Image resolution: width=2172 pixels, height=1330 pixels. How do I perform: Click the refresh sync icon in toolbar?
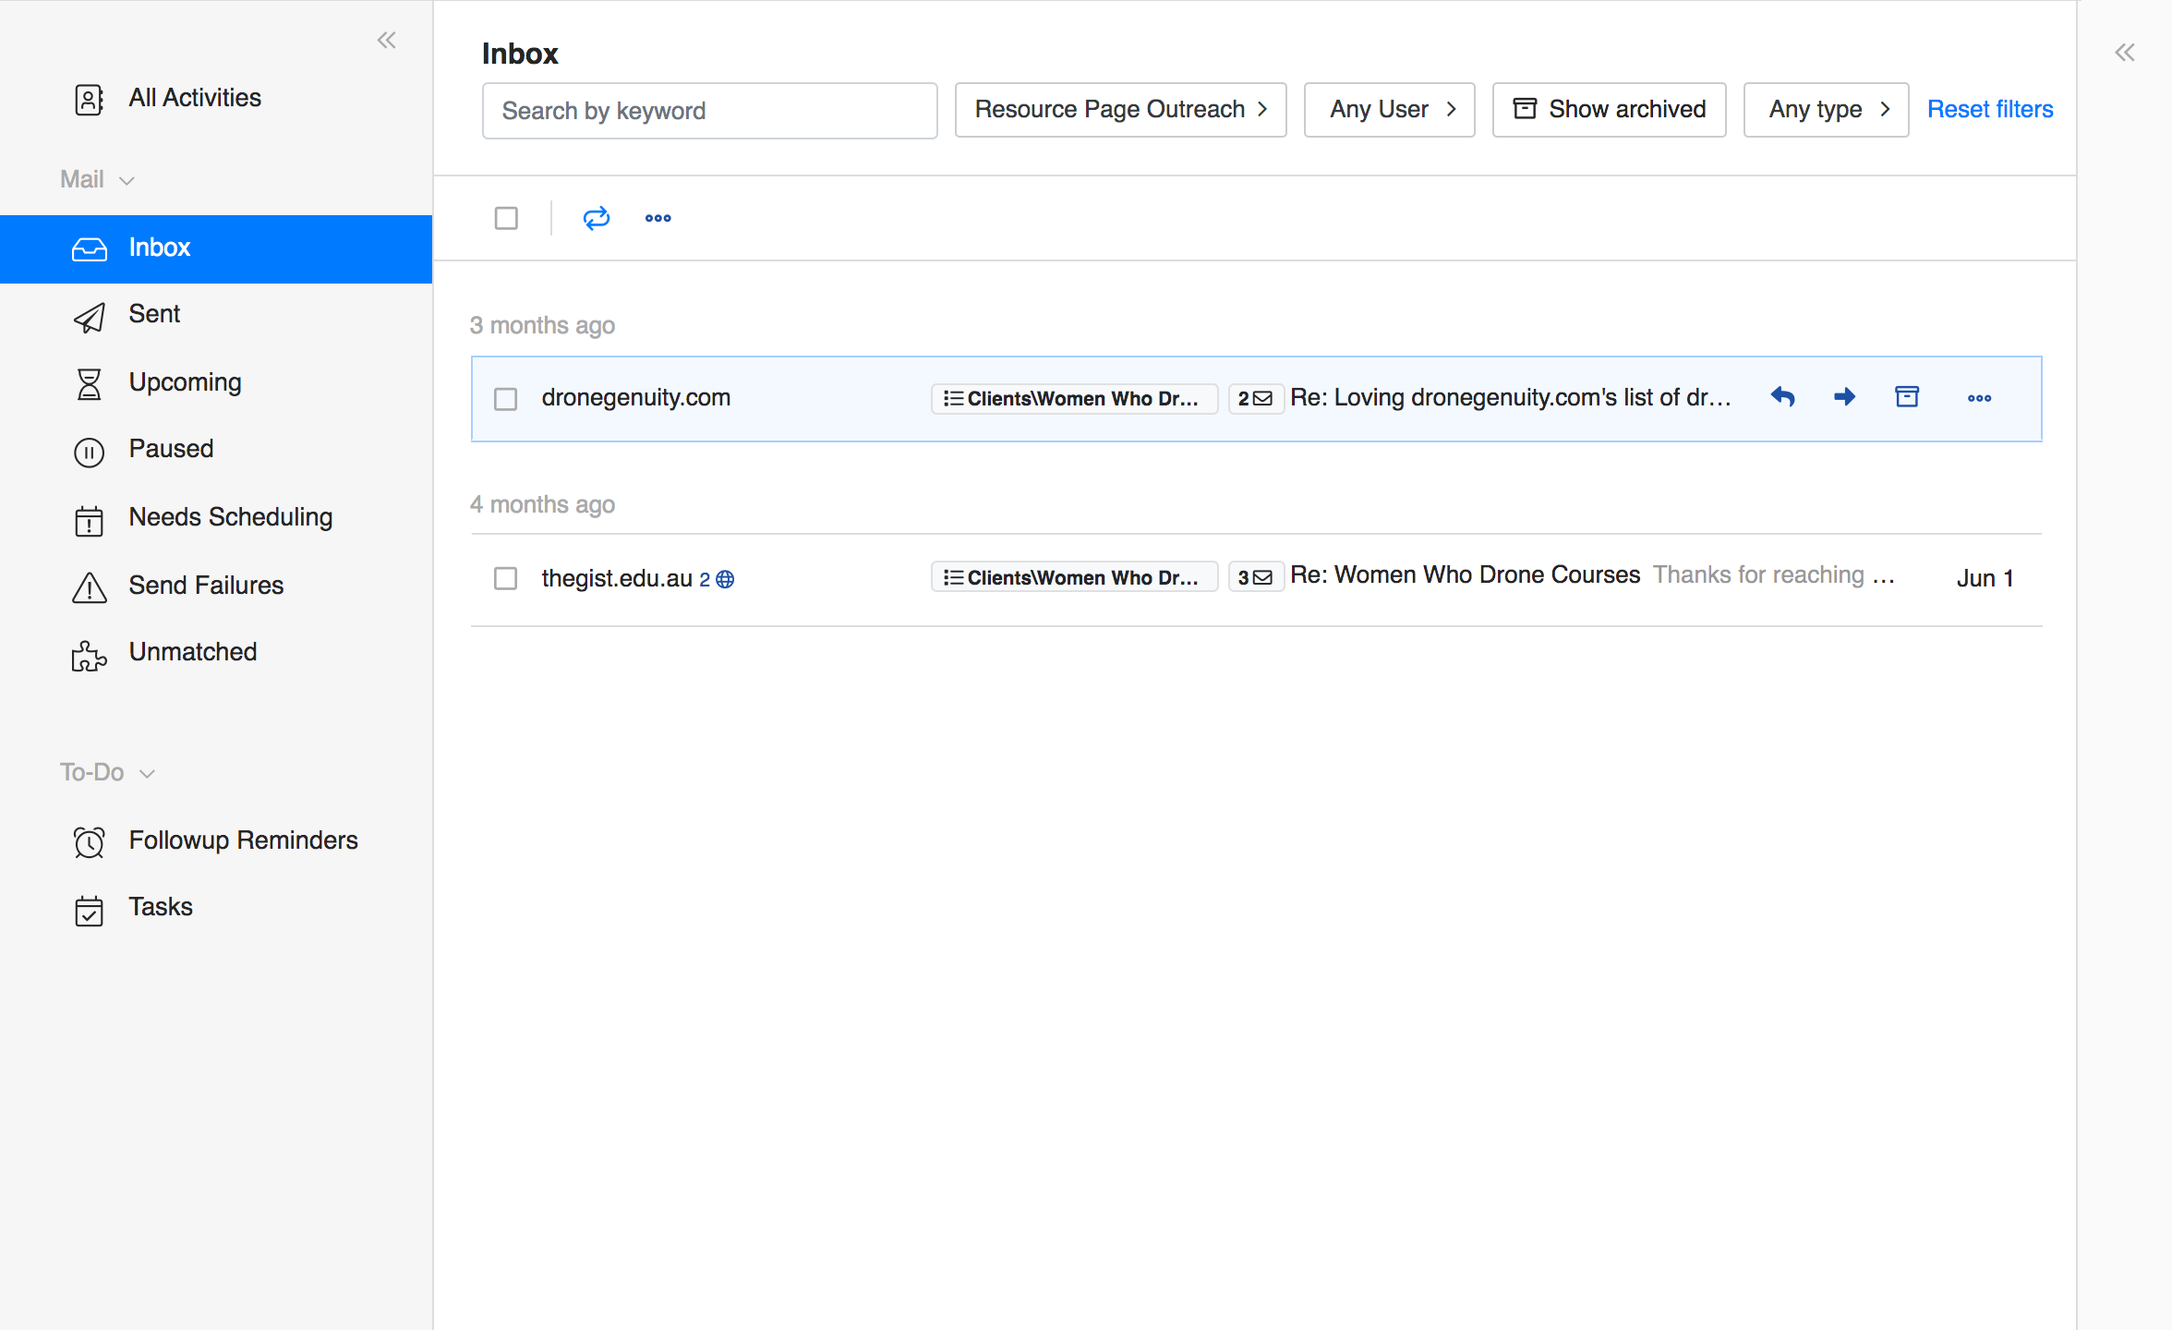[597, 218]
